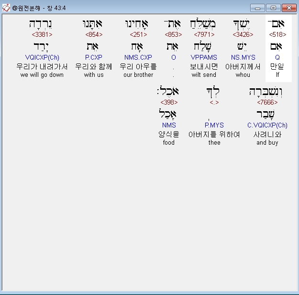
Task: Click the Hebrew root word above NMS.CXP
Action: [137, 47]
